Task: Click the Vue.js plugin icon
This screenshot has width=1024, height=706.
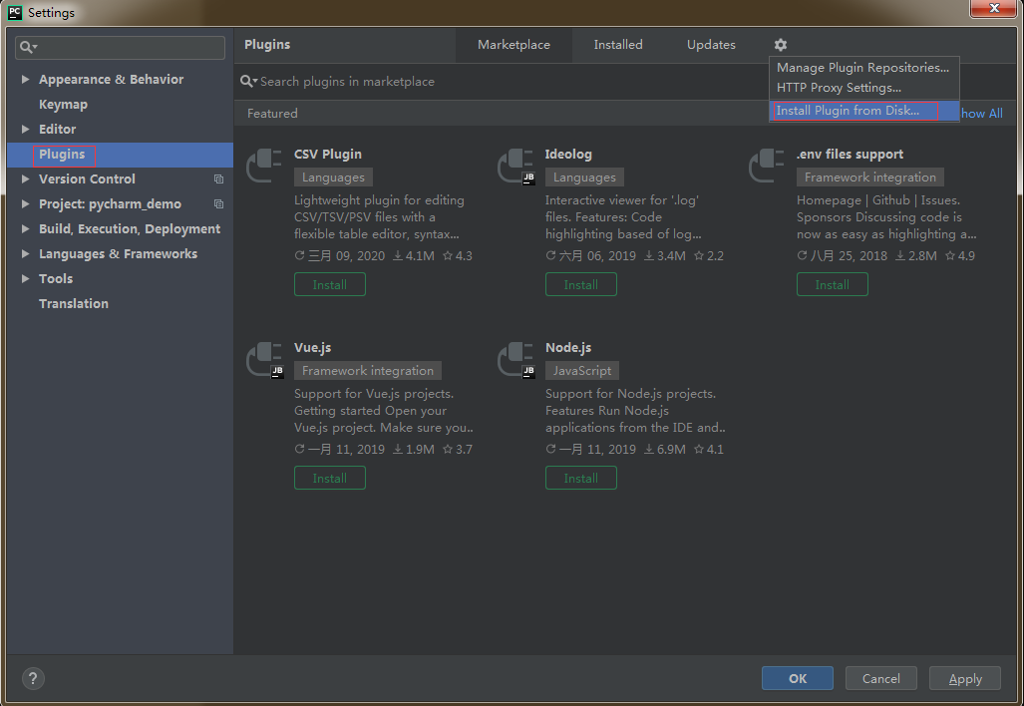Action: pyautogui.click(x=264, y=359)
